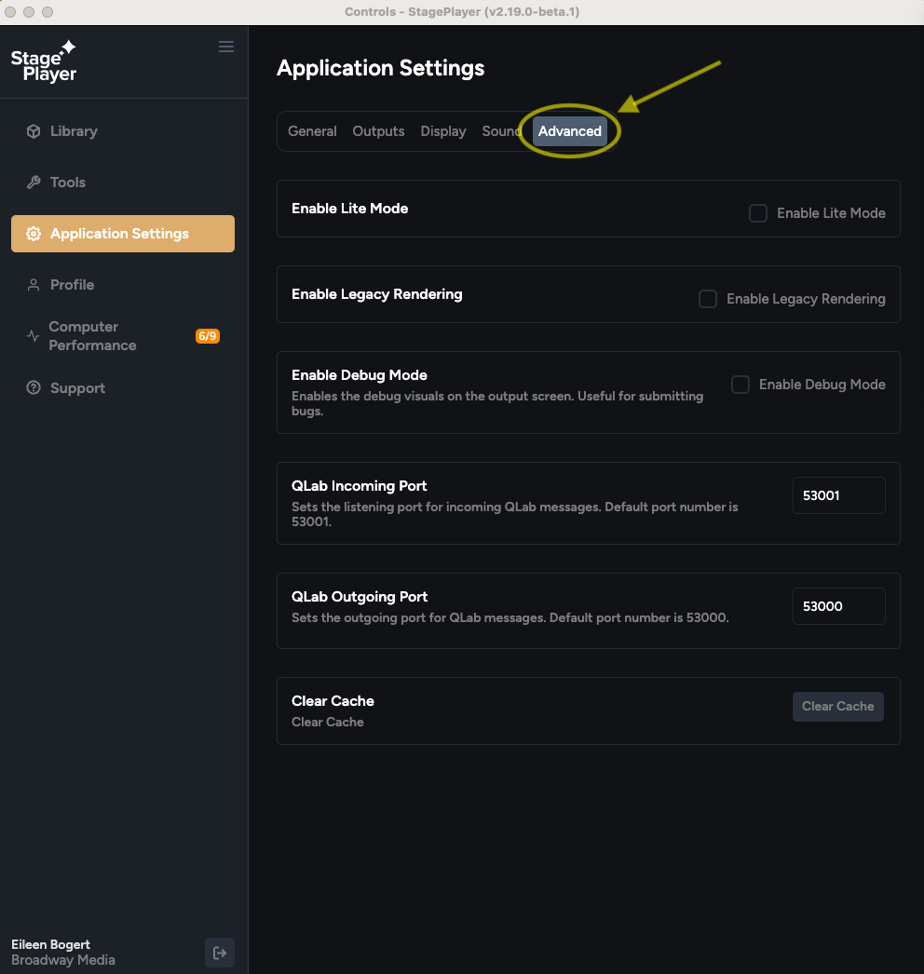Click the Clear Cache bold heading
Viewport: 924px width, 974px height.
click(333, 700)
